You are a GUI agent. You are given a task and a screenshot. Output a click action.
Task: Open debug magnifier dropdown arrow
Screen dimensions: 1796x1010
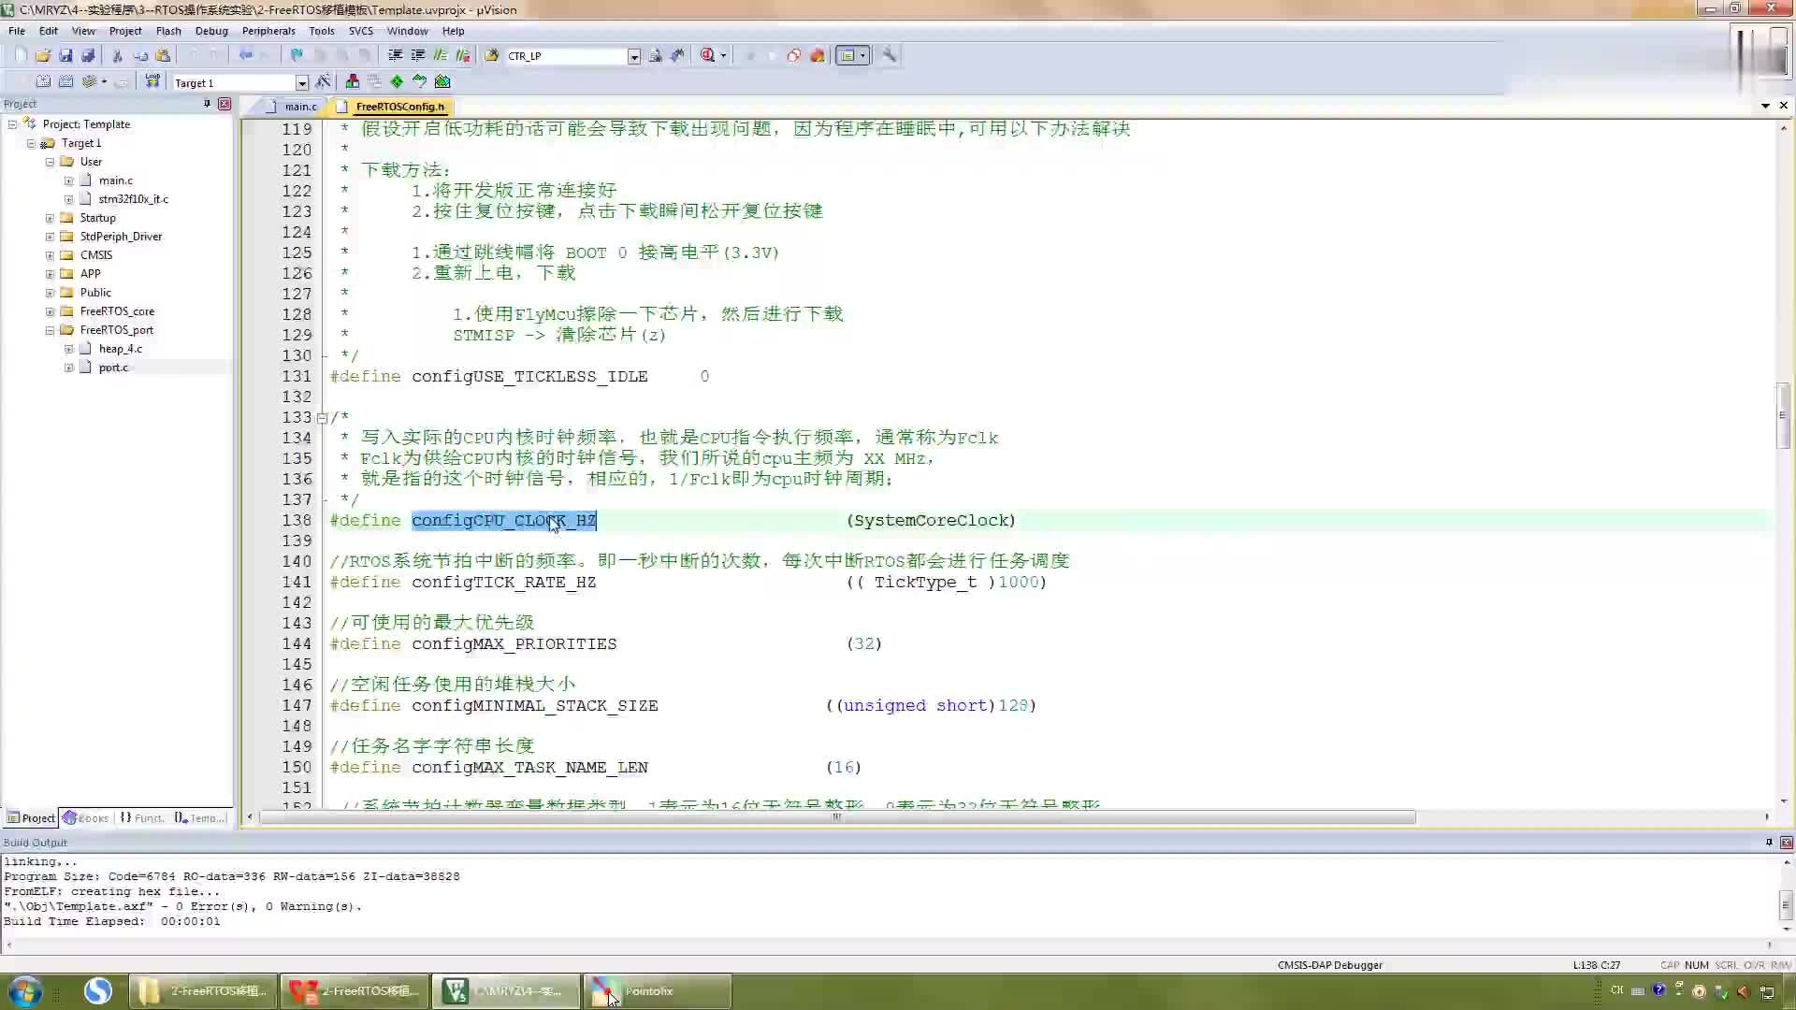(x=723, y=55)
